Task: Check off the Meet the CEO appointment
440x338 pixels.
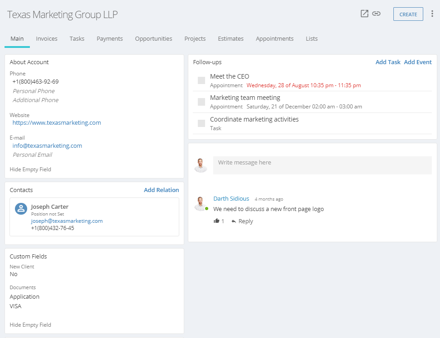Action: [201, 80]
